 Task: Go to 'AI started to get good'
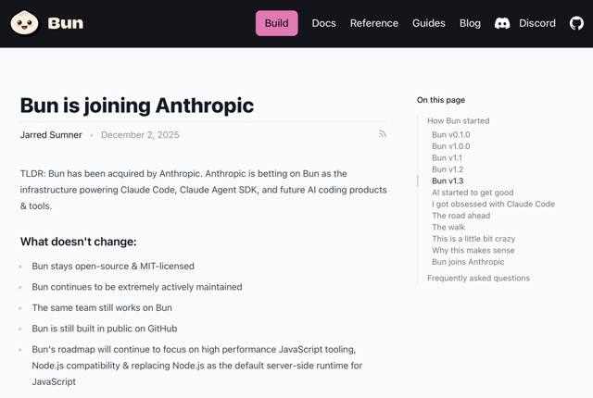[473, 193]
